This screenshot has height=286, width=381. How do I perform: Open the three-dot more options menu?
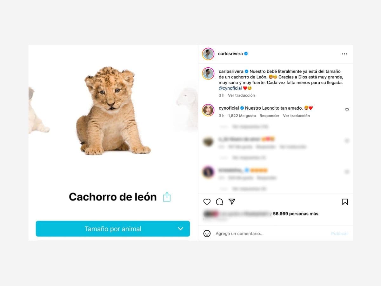344,54
